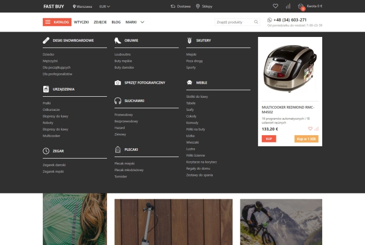This screenshot has width=365, height=245.
Task: Open the EUR currency dropdown
Action: pyautogui.click(x=104, y=7)
